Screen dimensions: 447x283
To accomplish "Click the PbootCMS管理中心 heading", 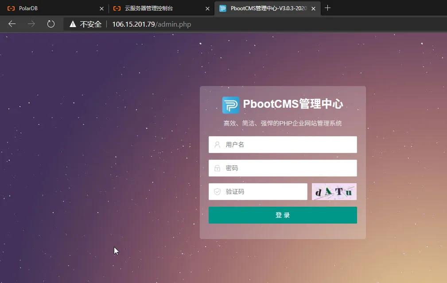I will coord(292,104).
